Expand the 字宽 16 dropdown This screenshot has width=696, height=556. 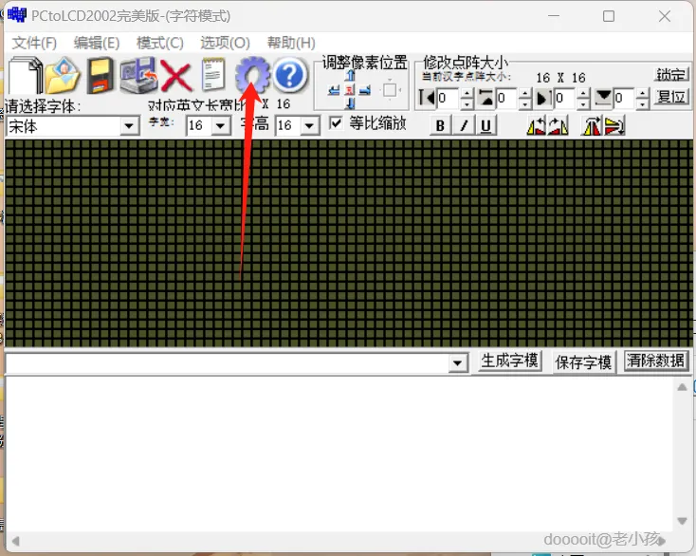220,125
